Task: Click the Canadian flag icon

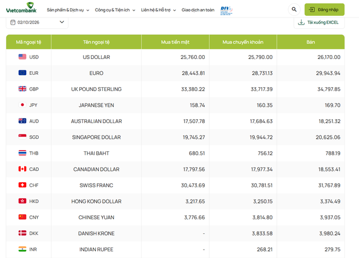Action: [x=22, y=169]
